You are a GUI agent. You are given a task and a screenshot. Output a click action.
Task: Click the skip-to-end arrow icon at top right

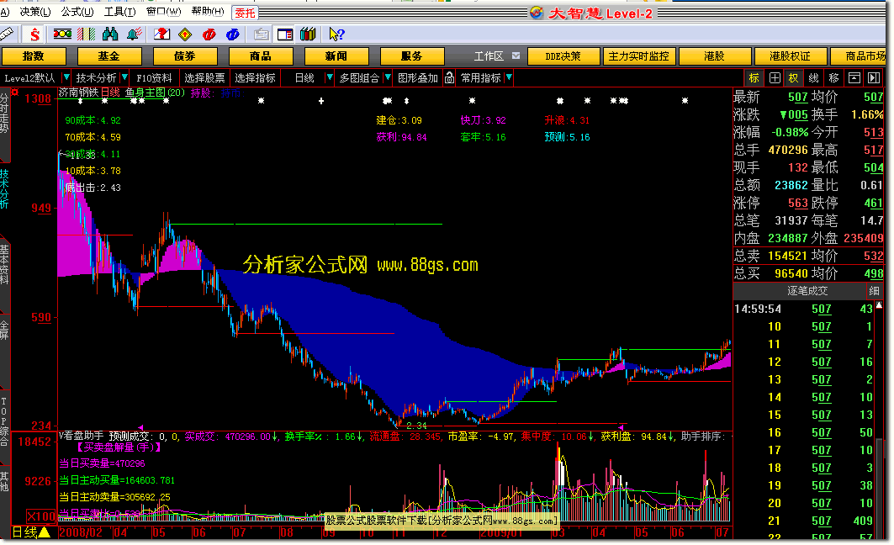pos(874,78)
